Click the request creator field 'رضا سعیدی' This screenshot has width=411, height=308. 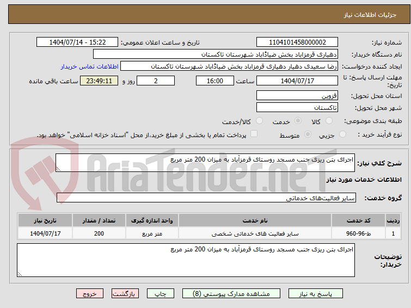pyautogui.click(x=229, y=66)
